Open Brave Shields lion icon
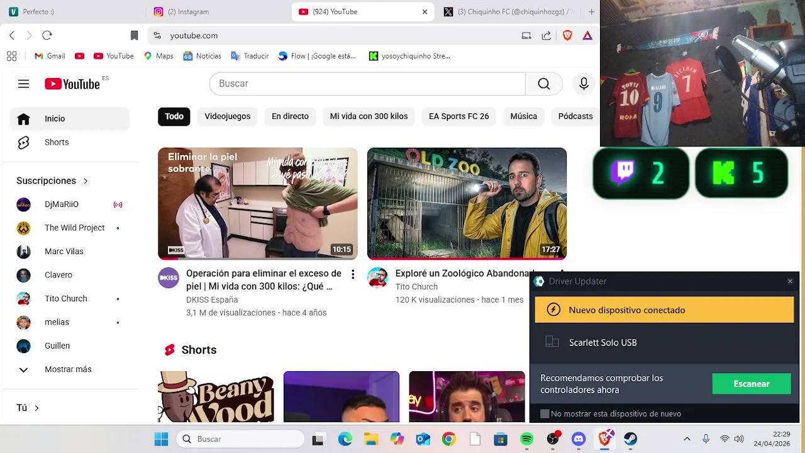Image resolution: width=805 pixels, height=453 pixels. point(567,35)
